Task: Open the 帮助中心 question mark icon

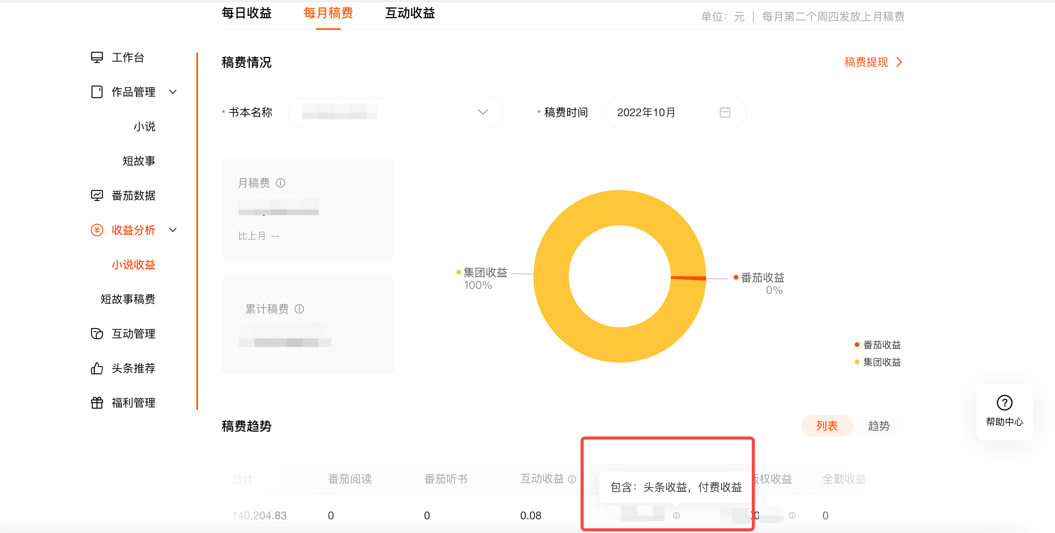Action: tap(1004, 403)
